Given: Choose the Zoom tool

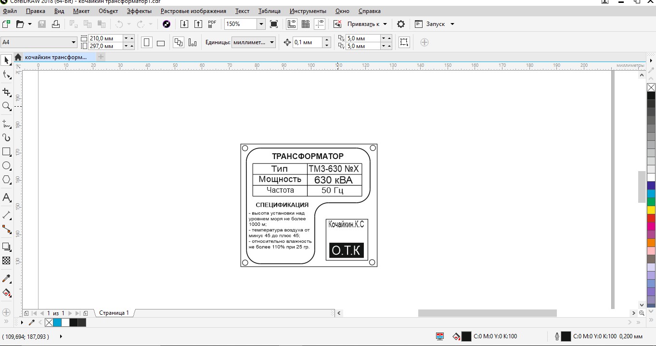Looking at the screenshot, I should (x=7, y=107).
